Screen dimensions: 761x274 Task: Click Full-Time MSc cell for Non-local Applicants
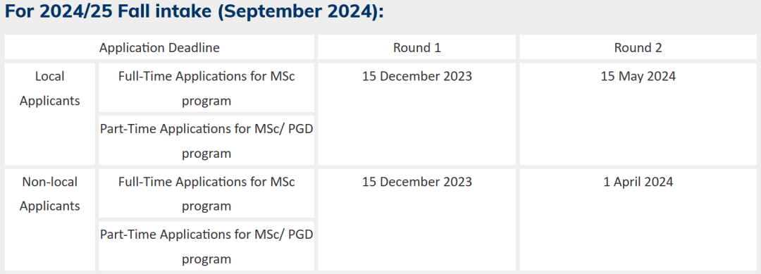(206, 193)
